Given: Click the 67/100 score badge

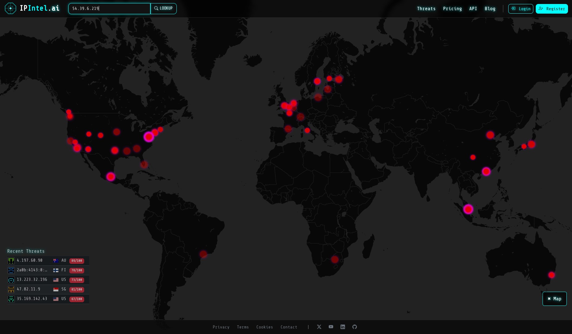Looking at the screenshot, I should [77, 299].
